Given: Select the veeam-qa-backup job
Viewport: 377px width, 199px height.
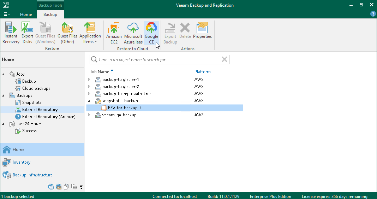Looking at the screenshot, I should (119, 115).
